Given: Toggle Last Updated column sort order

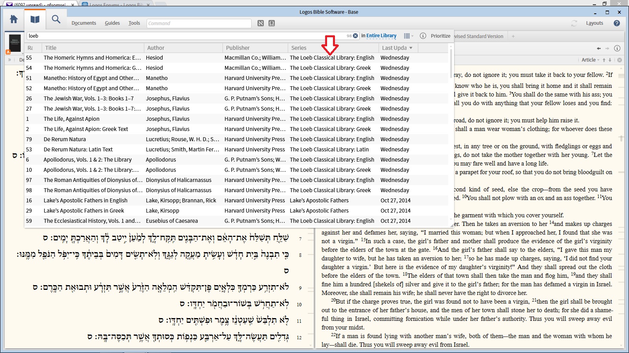Looking at the screenshot, I should coord(398,48).
